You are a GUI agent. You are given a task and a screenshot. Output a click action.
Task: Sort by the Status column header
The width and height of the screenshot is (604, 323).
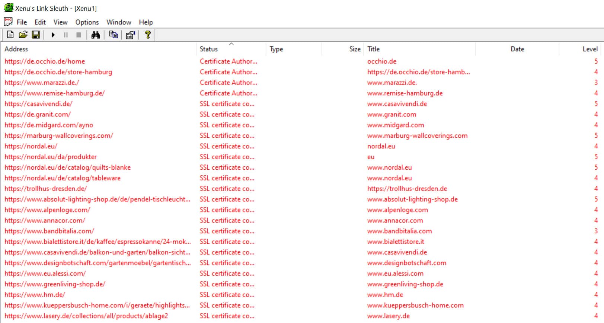(231, 49)
